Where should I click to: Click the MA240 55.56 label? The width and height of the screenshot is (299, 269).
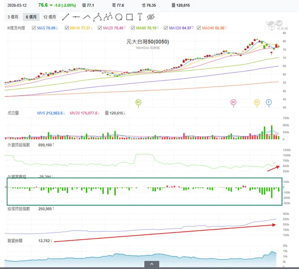214,28
